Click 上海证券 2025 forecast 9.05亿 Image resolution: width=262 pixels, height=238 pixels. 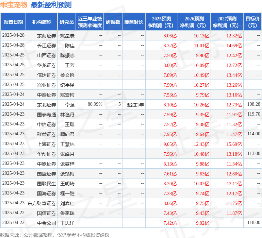170,144
